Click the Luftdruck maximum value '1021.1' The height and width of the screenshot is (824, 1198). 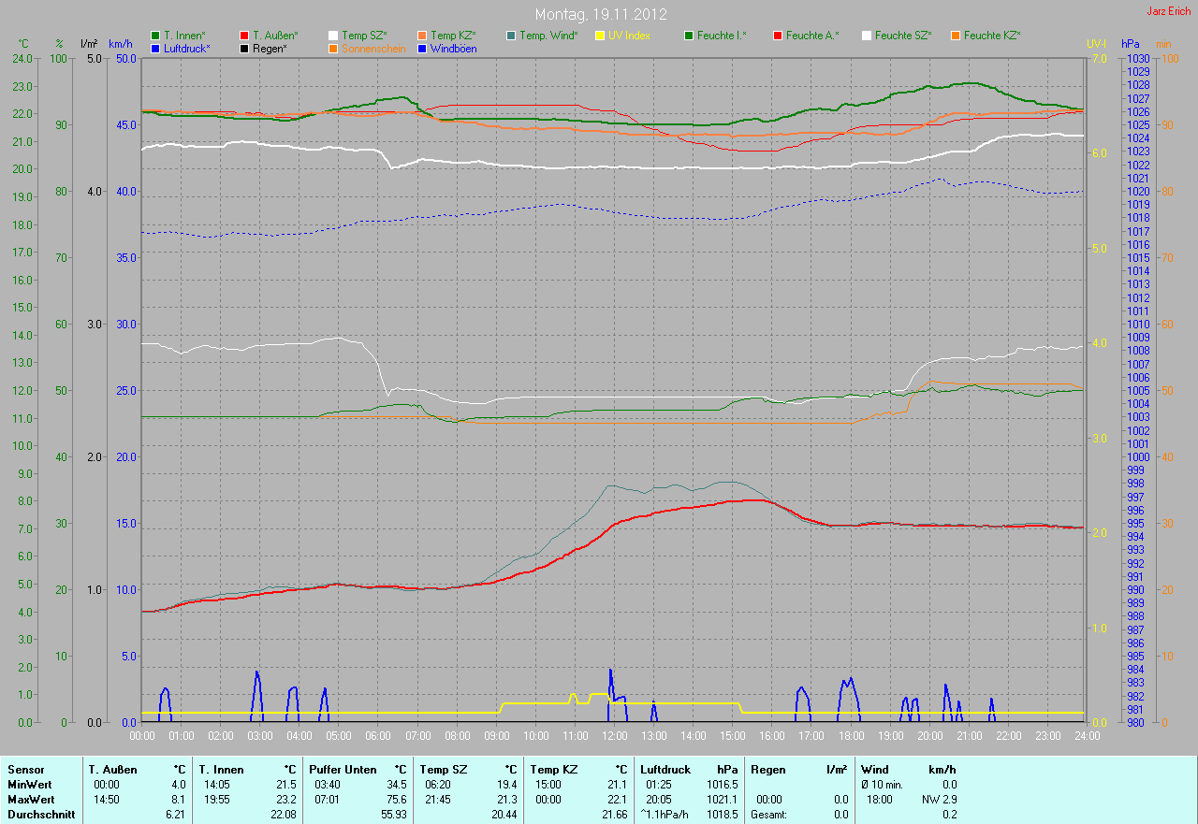722,800
